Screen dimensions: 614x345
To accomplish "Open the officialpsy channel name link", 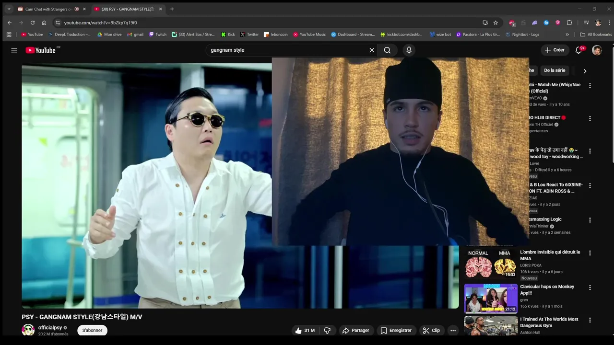I will tap(50, 328).
